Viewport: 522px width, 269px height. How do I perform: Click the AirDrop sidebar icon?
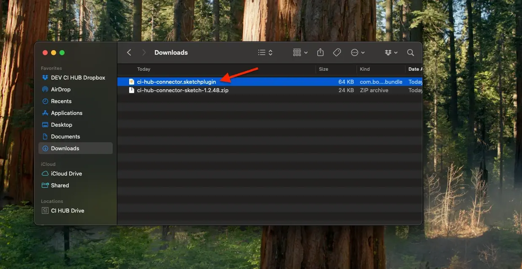coord(45,89)
